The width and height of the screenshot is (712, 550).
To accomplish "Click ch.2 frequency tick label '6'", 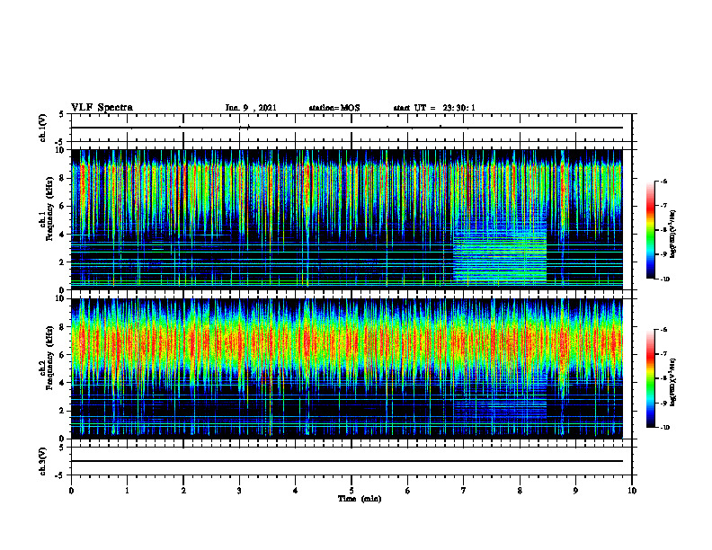I will [63, 355].
